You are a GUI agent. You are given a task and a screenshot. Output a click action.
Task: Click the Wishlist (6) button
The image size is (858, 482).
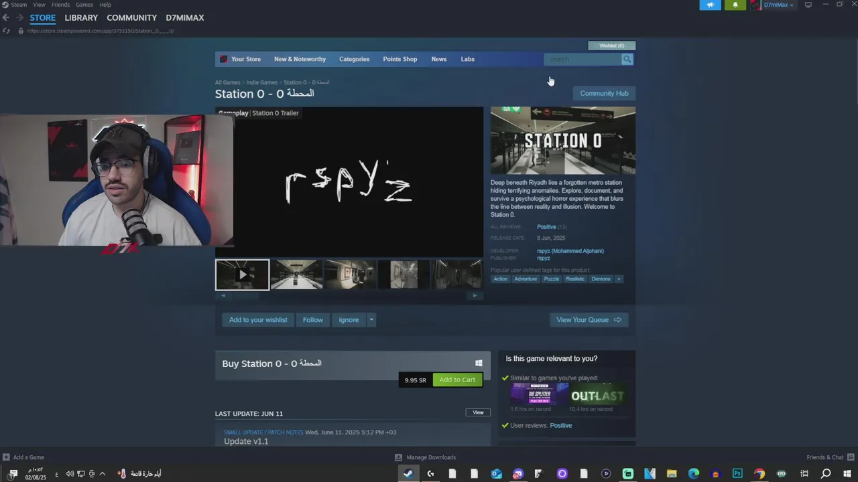click(x=611, y=46)
